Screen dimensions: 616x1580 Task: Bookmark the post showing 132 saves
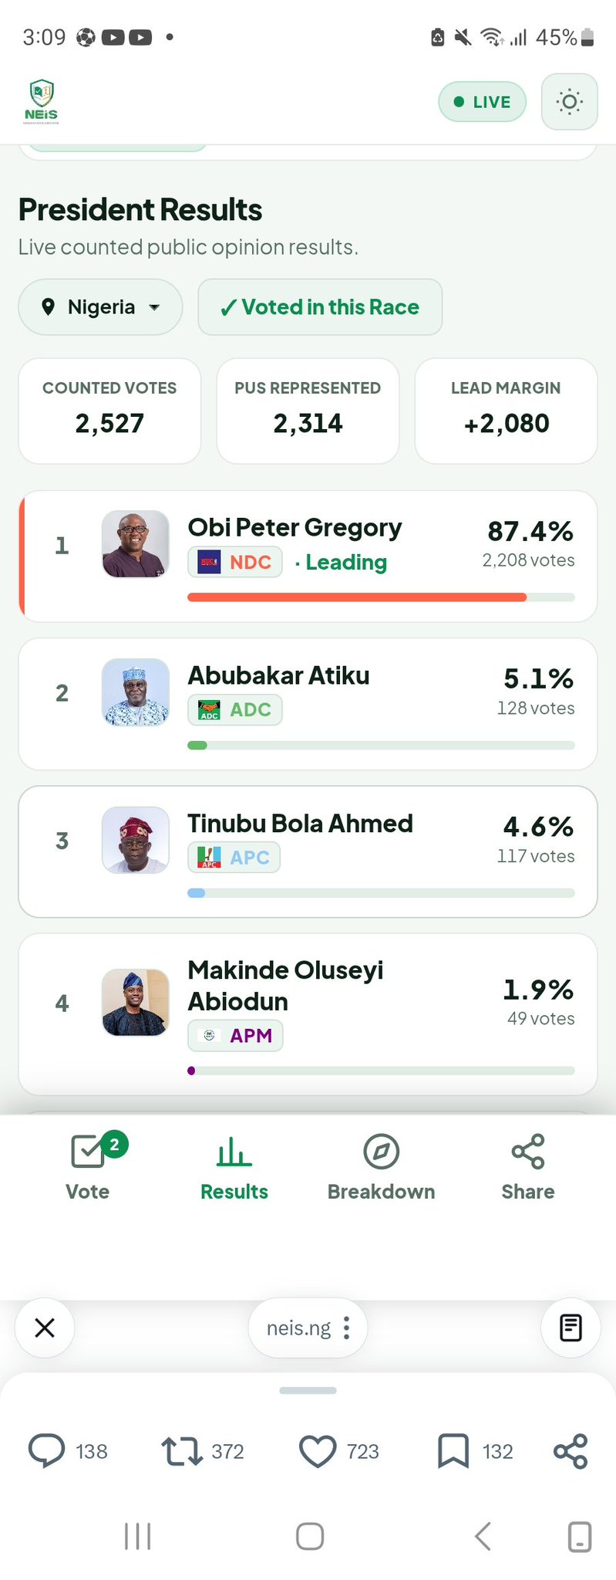(x=453, y=1451)
